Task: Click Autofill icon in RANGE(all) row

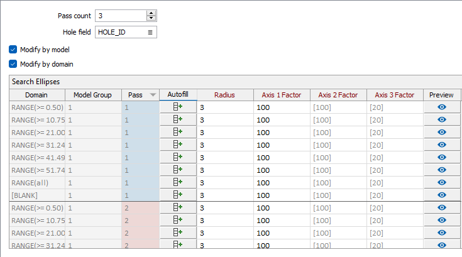Action: click(178, 182)
